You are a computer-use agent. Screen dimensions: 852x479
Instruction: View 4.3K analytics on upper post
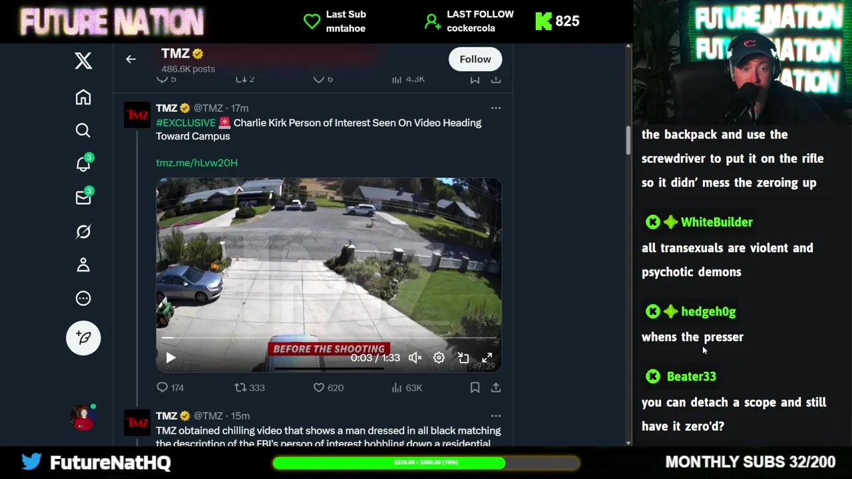point(408,79)
